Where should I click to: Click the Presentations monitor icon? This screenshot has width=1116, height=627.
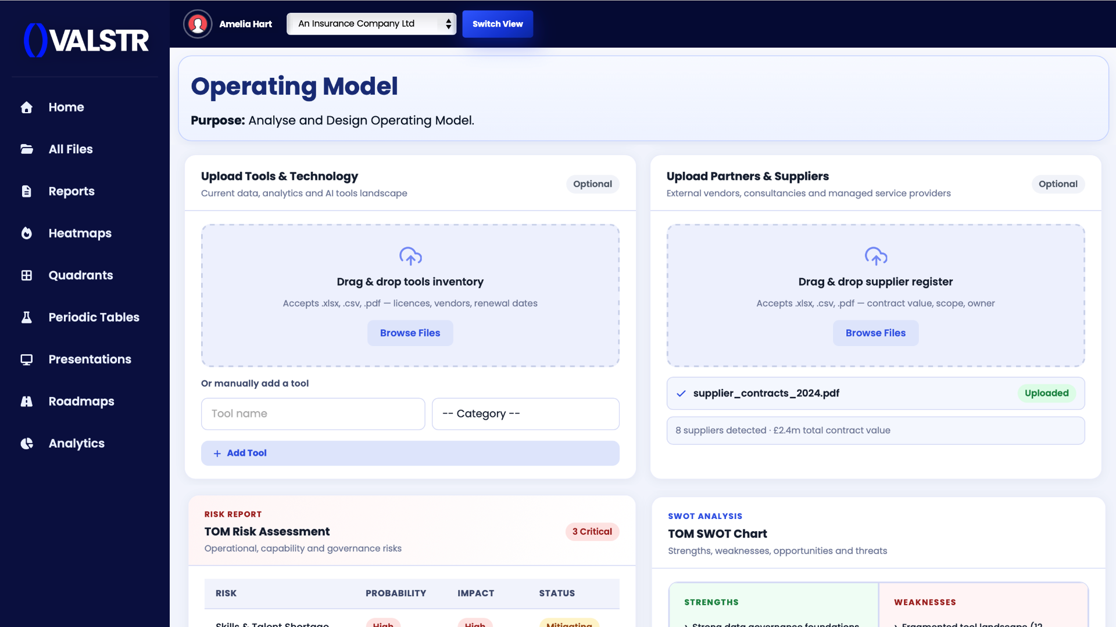[27, 359]
